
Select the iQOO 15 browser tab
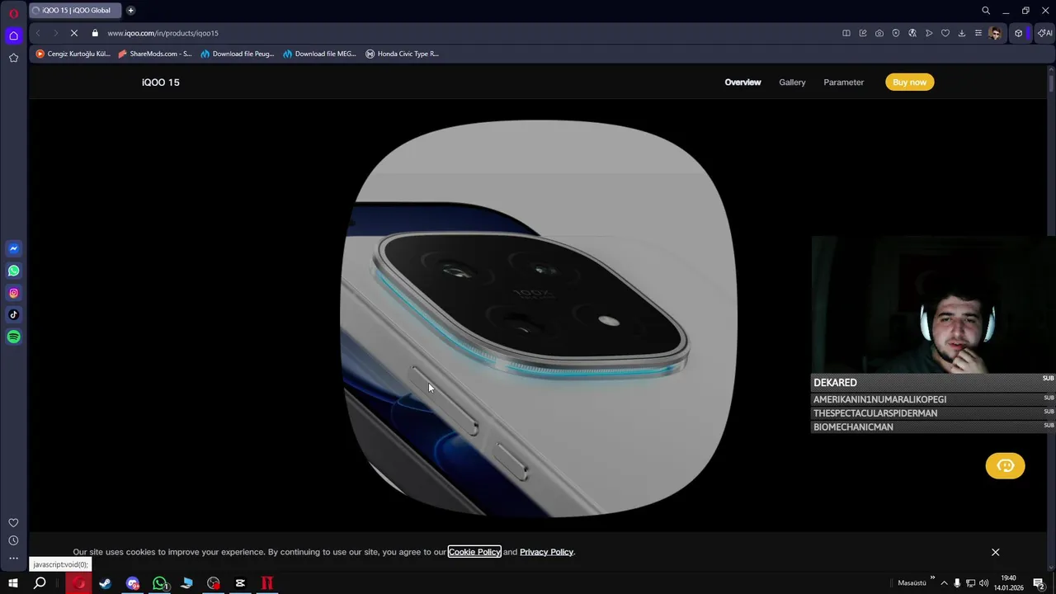tap(74, 11)
